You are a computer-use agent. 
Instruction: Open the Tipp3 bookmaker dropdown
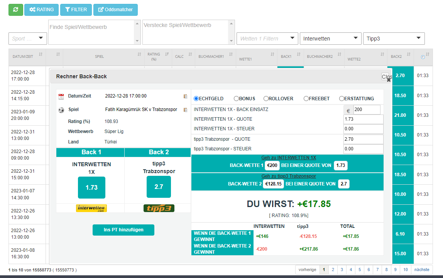(x=394, y=39)
